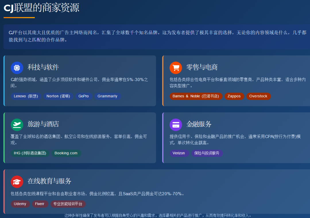This screenshot has height=218, width=310.
Task: Select the Lenovo (联想) brand tag
Action: pyautogui.click(x=26, y=96)
